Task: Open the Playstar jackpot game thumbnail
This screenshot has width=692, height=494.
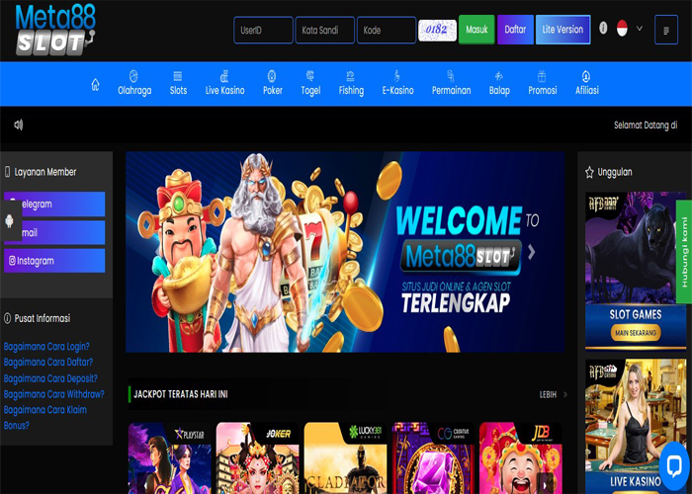Action: [x=169, y=457]
